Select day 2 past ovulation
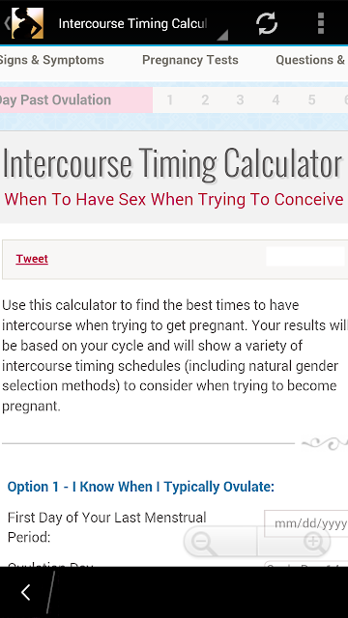The image size is (348, 618). tap(205, 100)
